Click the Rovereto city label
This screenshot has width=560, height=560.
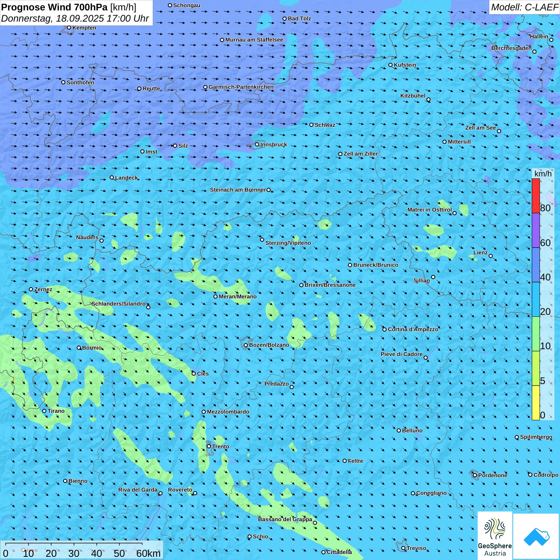[180, 490]
